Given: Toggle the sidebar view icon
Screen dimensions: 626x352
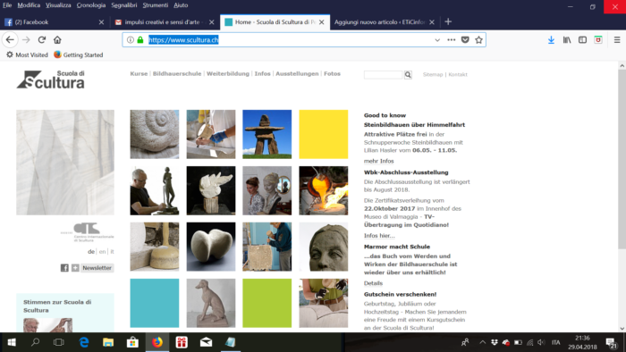Looking at the screenshot, I should (582, 40).
